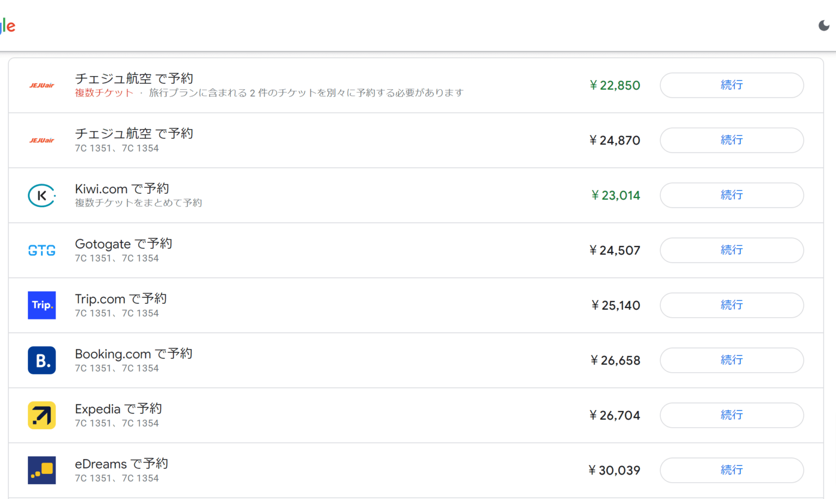Continue with Jeju Air ¥22,850 offer
The width and height of the screenshot is (836, 499).
[x=731, y=85]
